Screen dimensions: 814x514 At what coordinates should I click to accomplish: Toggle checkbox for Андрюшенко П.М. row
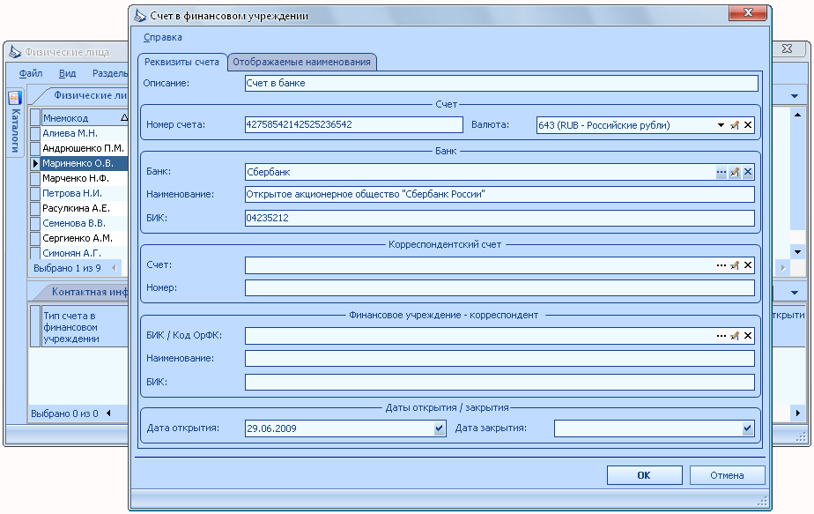35,149
